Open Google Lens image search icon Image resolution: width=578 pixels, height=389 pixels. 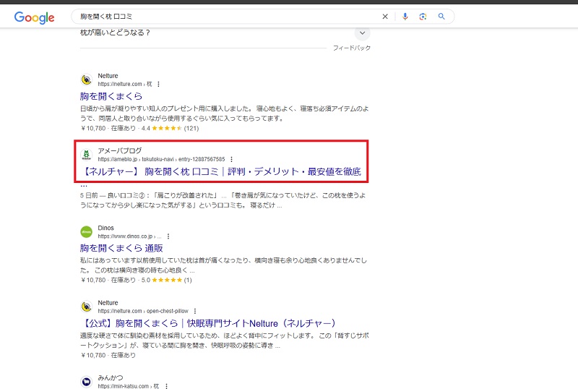coord(423,17)
